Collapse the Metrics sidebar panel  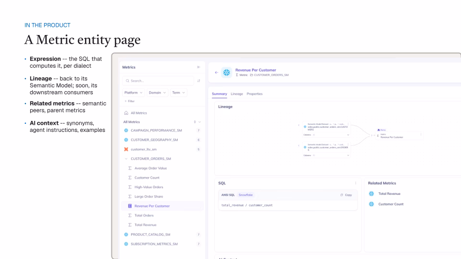tap(199, 67)
